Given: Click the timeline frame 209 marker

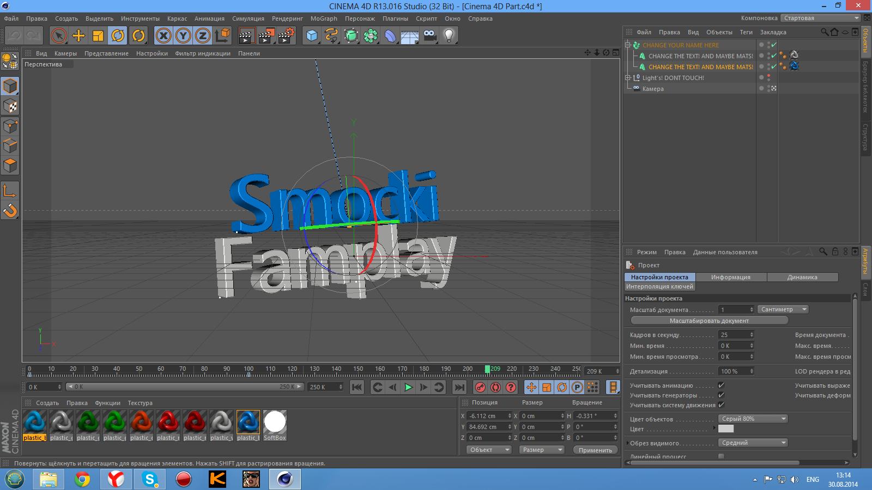Looking at the screenshot, I should [x=487, y=369].
